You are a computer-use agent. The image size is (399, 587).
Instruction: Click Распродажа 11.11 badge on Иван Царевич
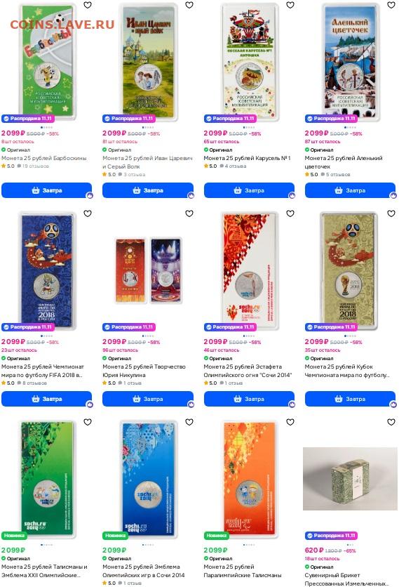tap(128, 118)
